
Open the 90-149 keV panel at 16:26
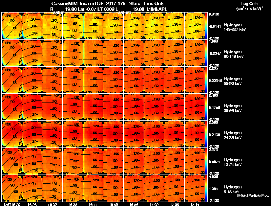coord(32,53)
